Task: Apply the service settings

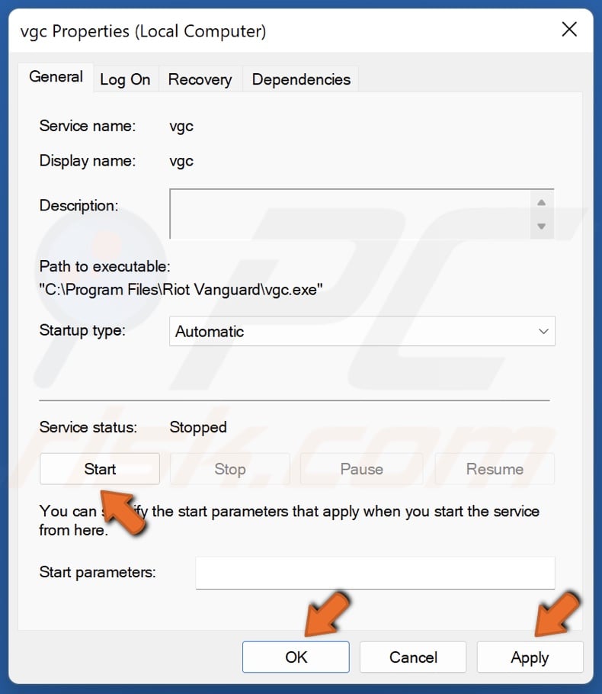Action: tap(530, 657)
